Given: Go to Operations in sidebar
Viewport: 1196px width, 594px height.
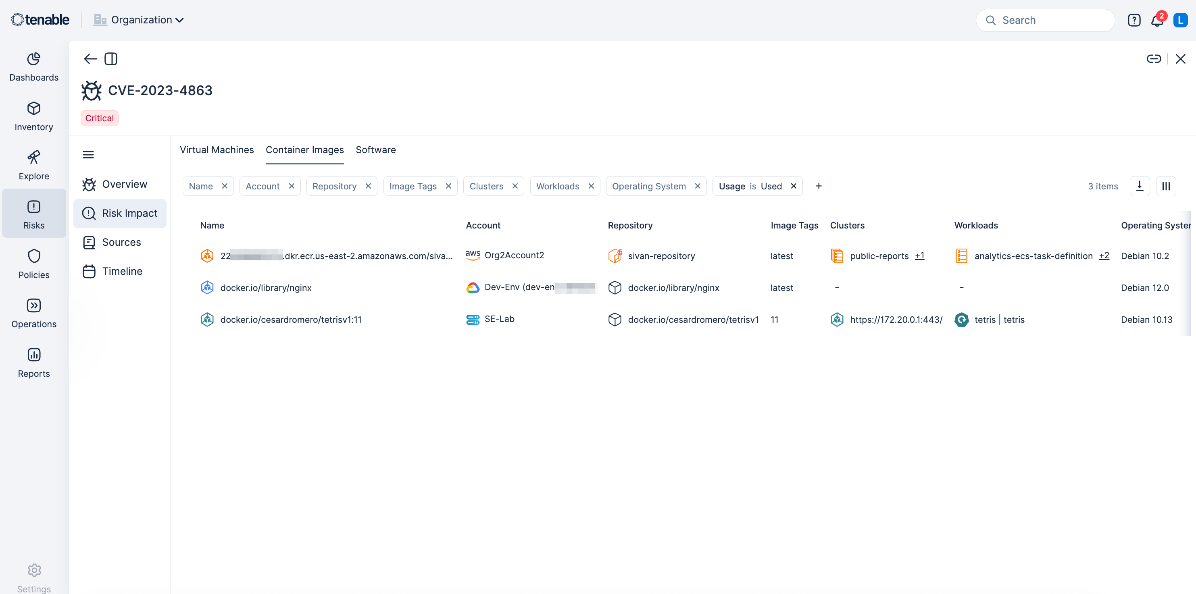Looking at the screenshot, I should tap(34, 313).
